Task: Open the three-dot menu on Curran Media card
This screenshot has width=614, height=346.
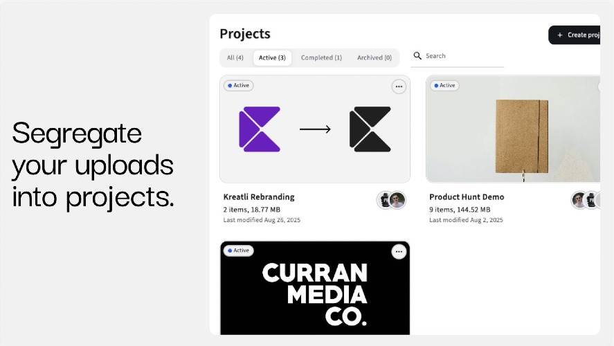Action: (x=399, y=252)
